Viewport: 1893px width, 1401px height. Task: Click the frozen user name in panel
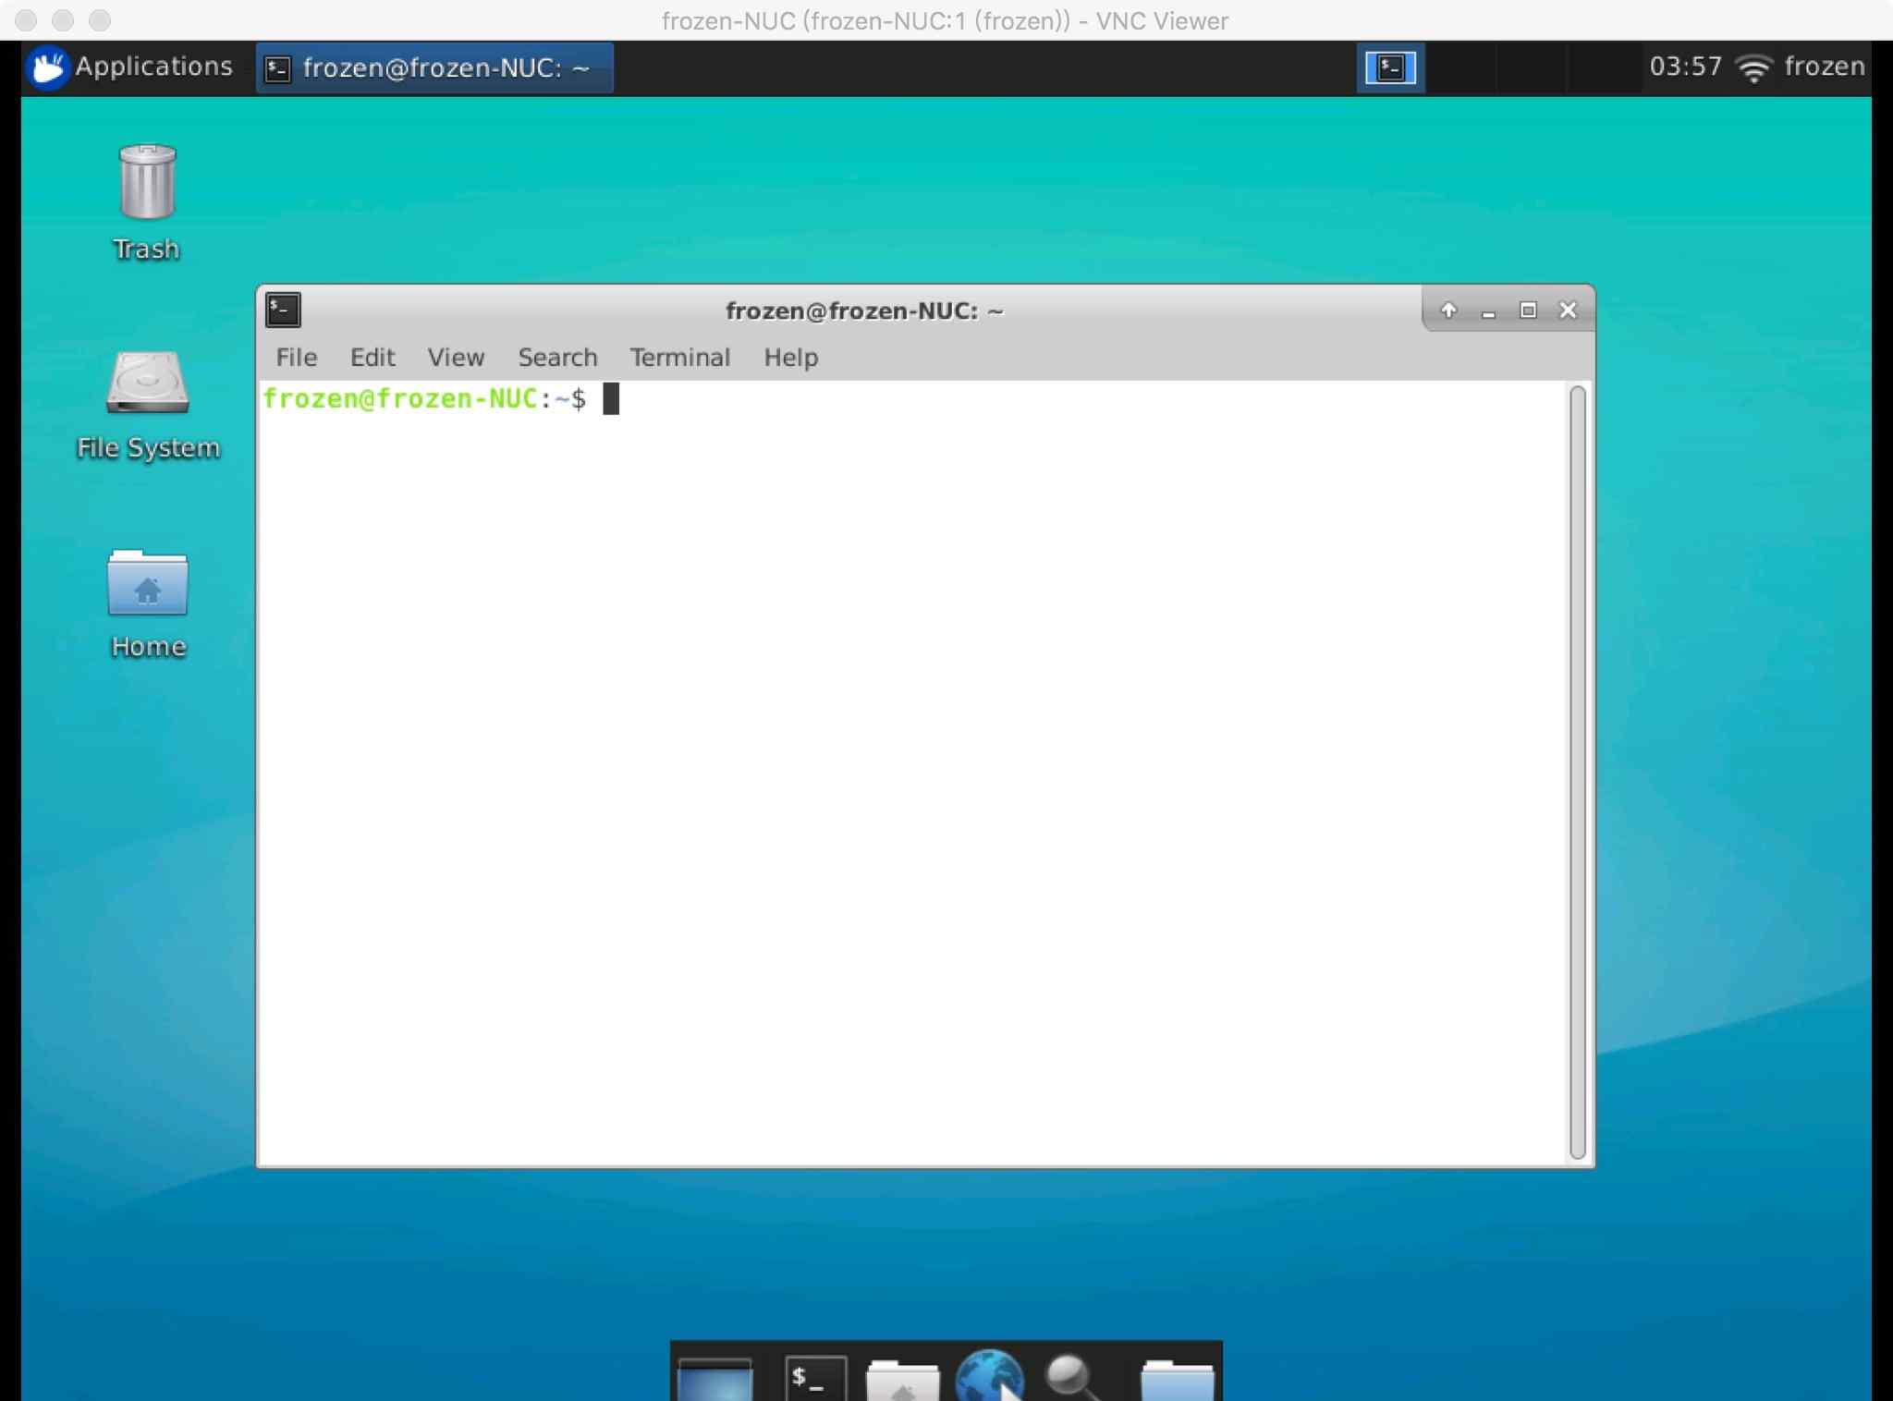(x=1824, y=67)
